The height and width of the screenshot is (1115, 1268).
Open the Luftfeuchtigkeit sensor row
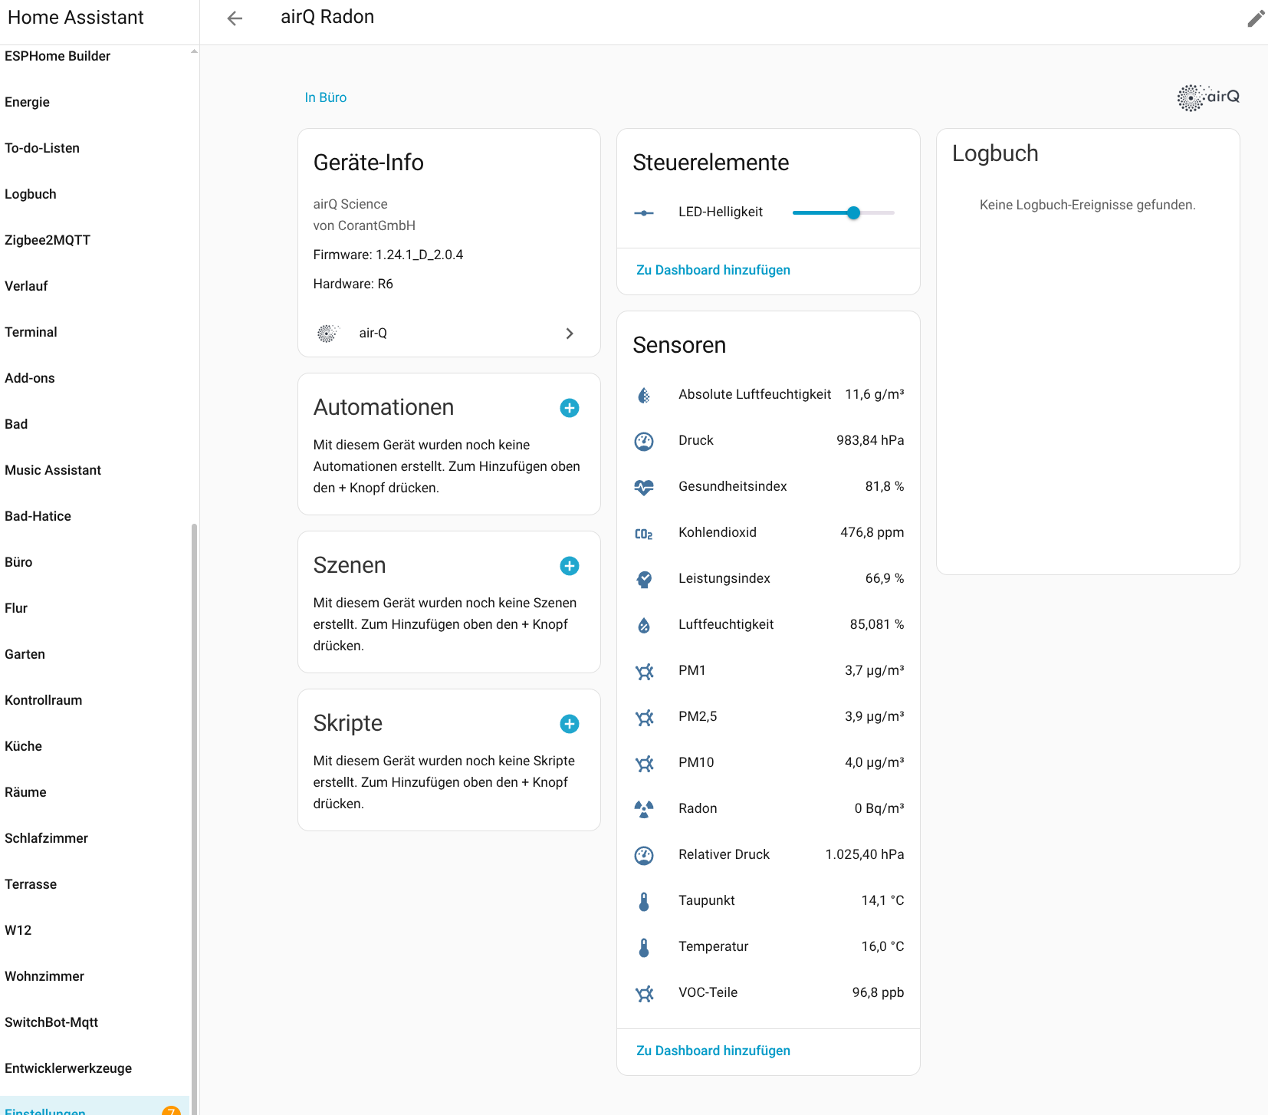768,625
